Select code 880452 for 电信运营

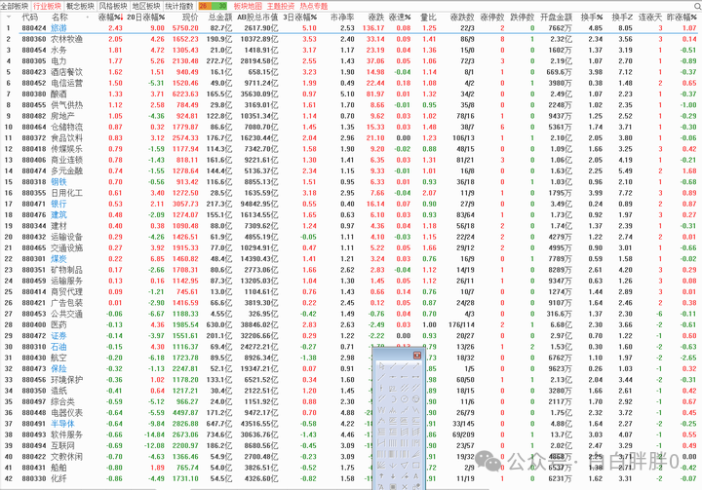click(34, 83)
